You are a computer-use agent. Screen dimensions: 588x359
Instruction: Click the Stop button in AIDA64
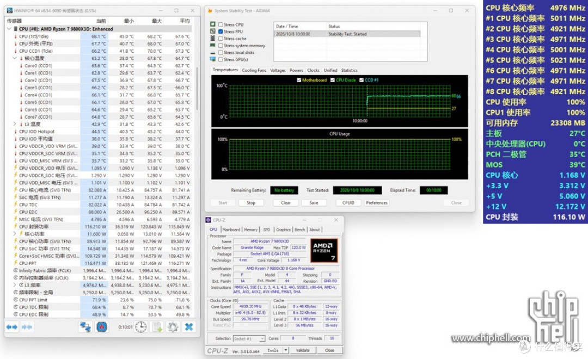(x=251, y=203)
